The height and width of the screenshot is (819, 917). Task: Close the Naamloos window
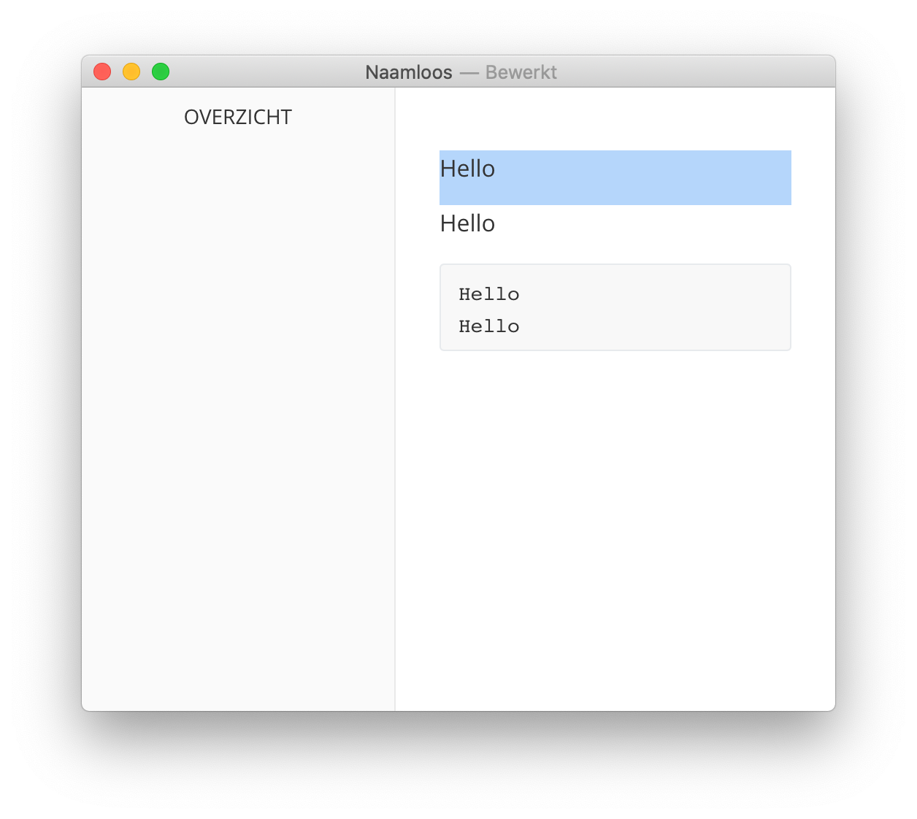[x=102, y=72]
